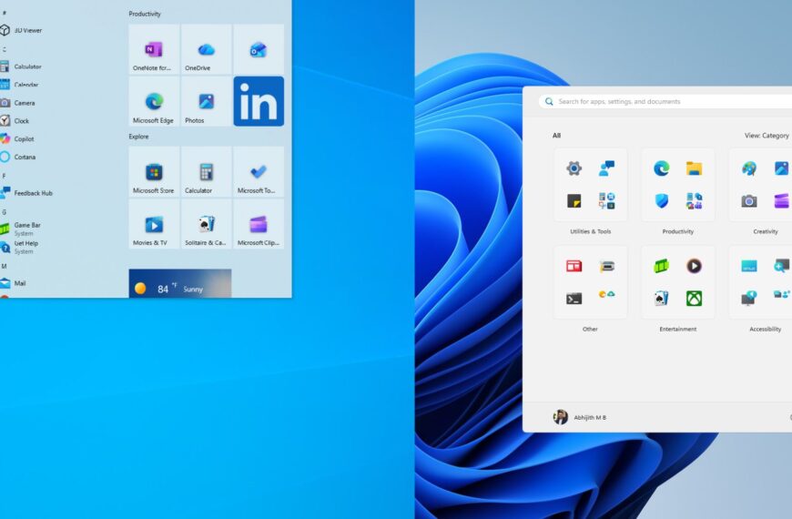
Task: Click the search for apps field
Action: tap(666, 102)
